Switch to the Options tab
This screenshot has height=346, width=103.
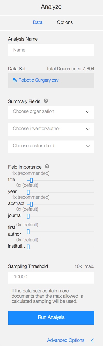[x=65, y=22]
